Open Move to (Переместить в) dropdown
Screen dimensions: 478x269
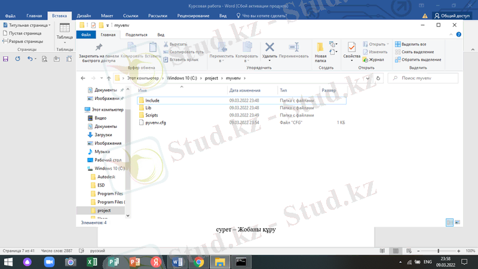click(222, 53)
